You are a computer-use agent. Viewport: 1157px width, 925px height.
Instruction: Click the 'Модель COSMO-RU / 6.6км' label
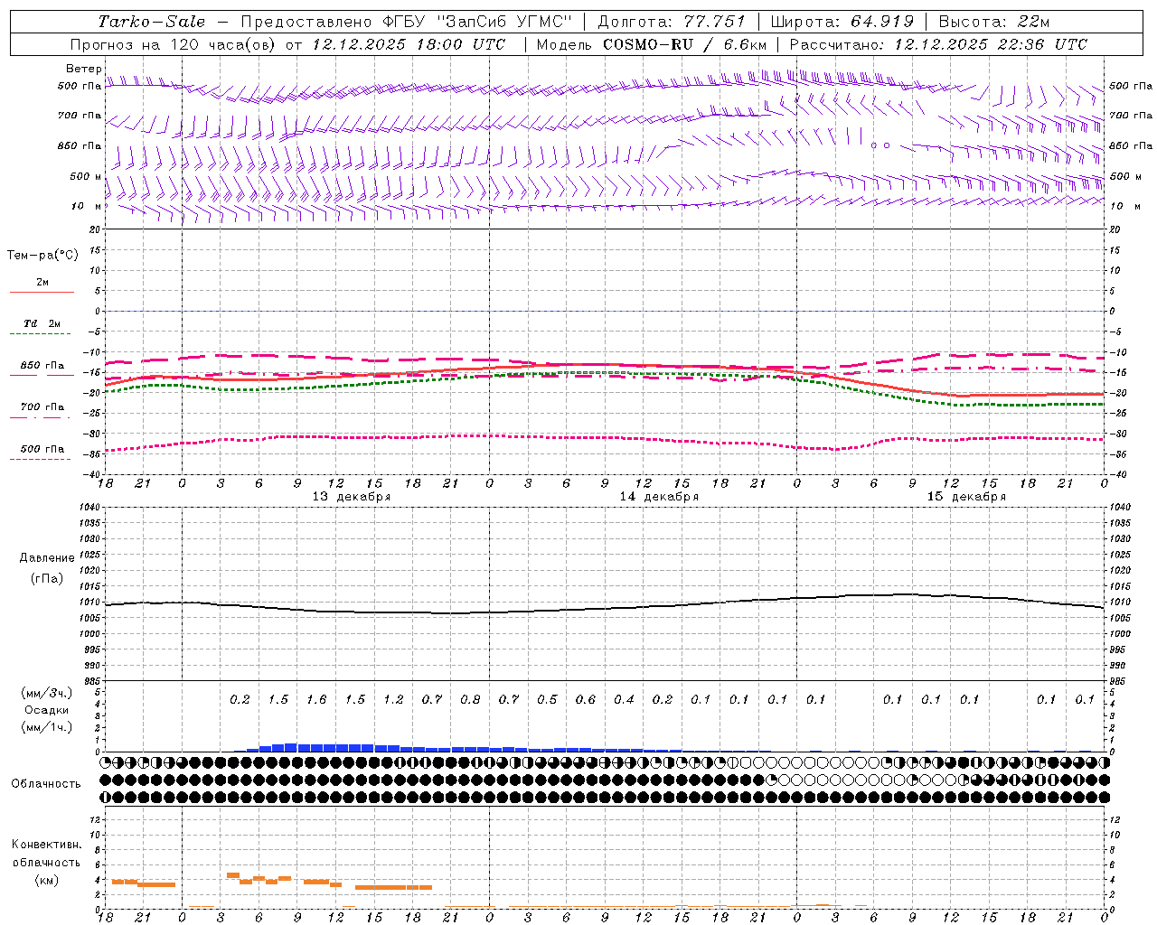[652, 44]
